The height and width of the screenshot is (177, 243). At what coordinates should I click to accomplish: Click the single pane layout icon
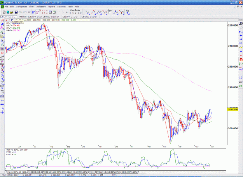click(x=51, y=12)
